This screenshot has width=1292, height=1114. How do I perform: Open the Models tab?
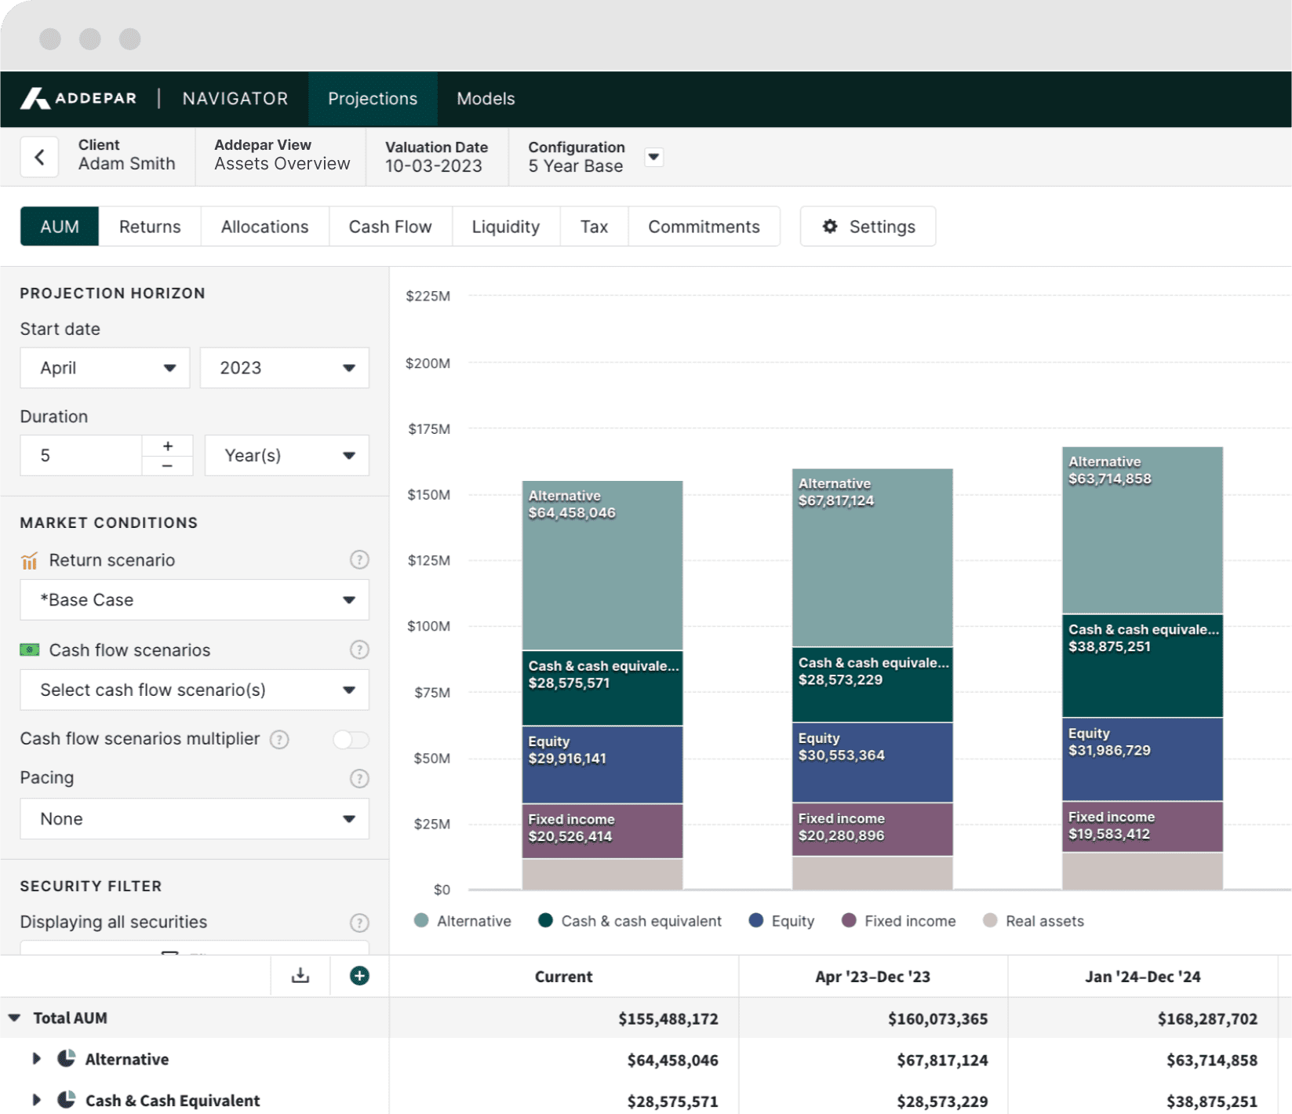[486, 99]
